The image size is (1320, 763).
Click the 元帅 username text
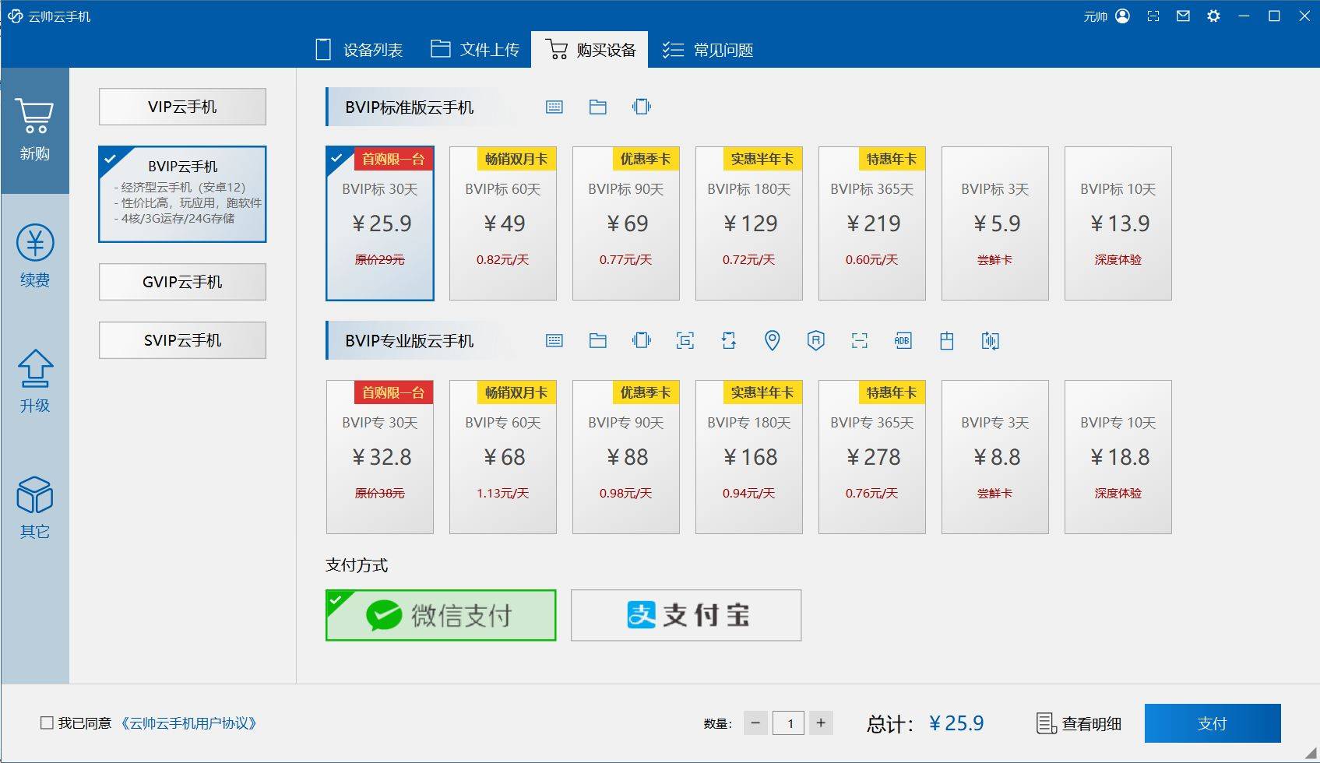1096,16
